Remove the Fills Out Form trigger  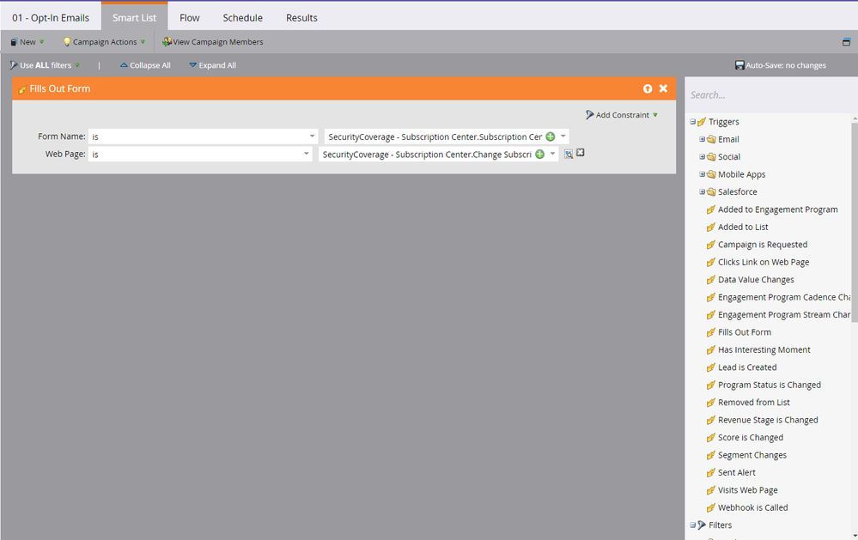pyautogui.click(x=663, y=88)
